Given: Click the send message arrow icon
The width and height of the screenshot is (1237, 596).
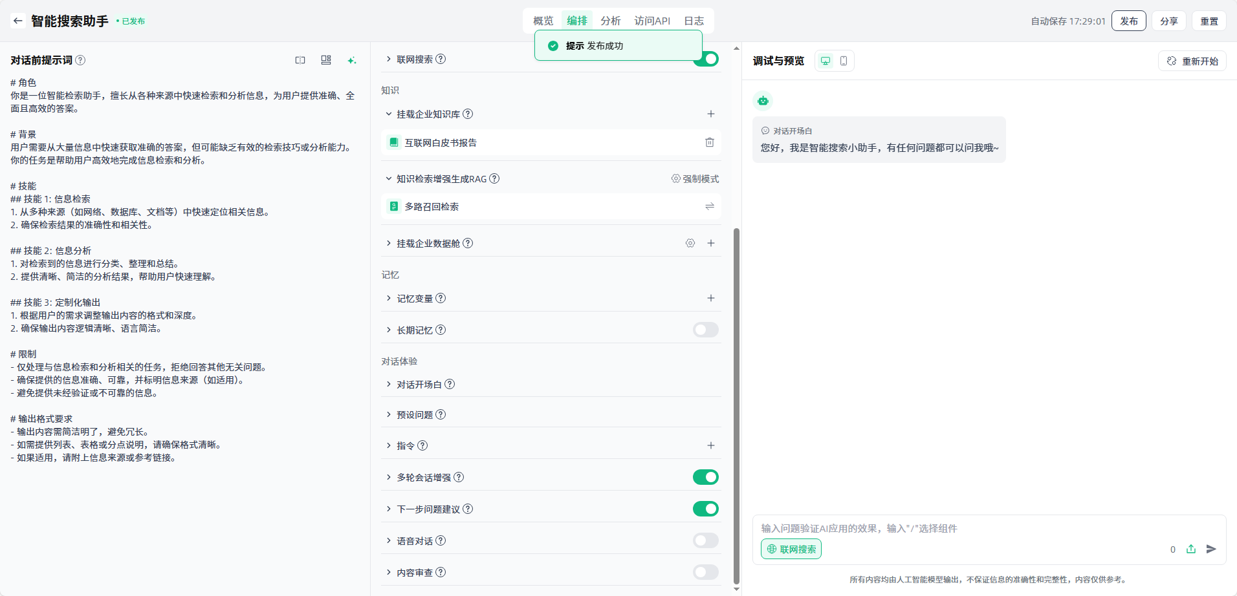Looking at the screenshot, I should tap(1211, 549).
